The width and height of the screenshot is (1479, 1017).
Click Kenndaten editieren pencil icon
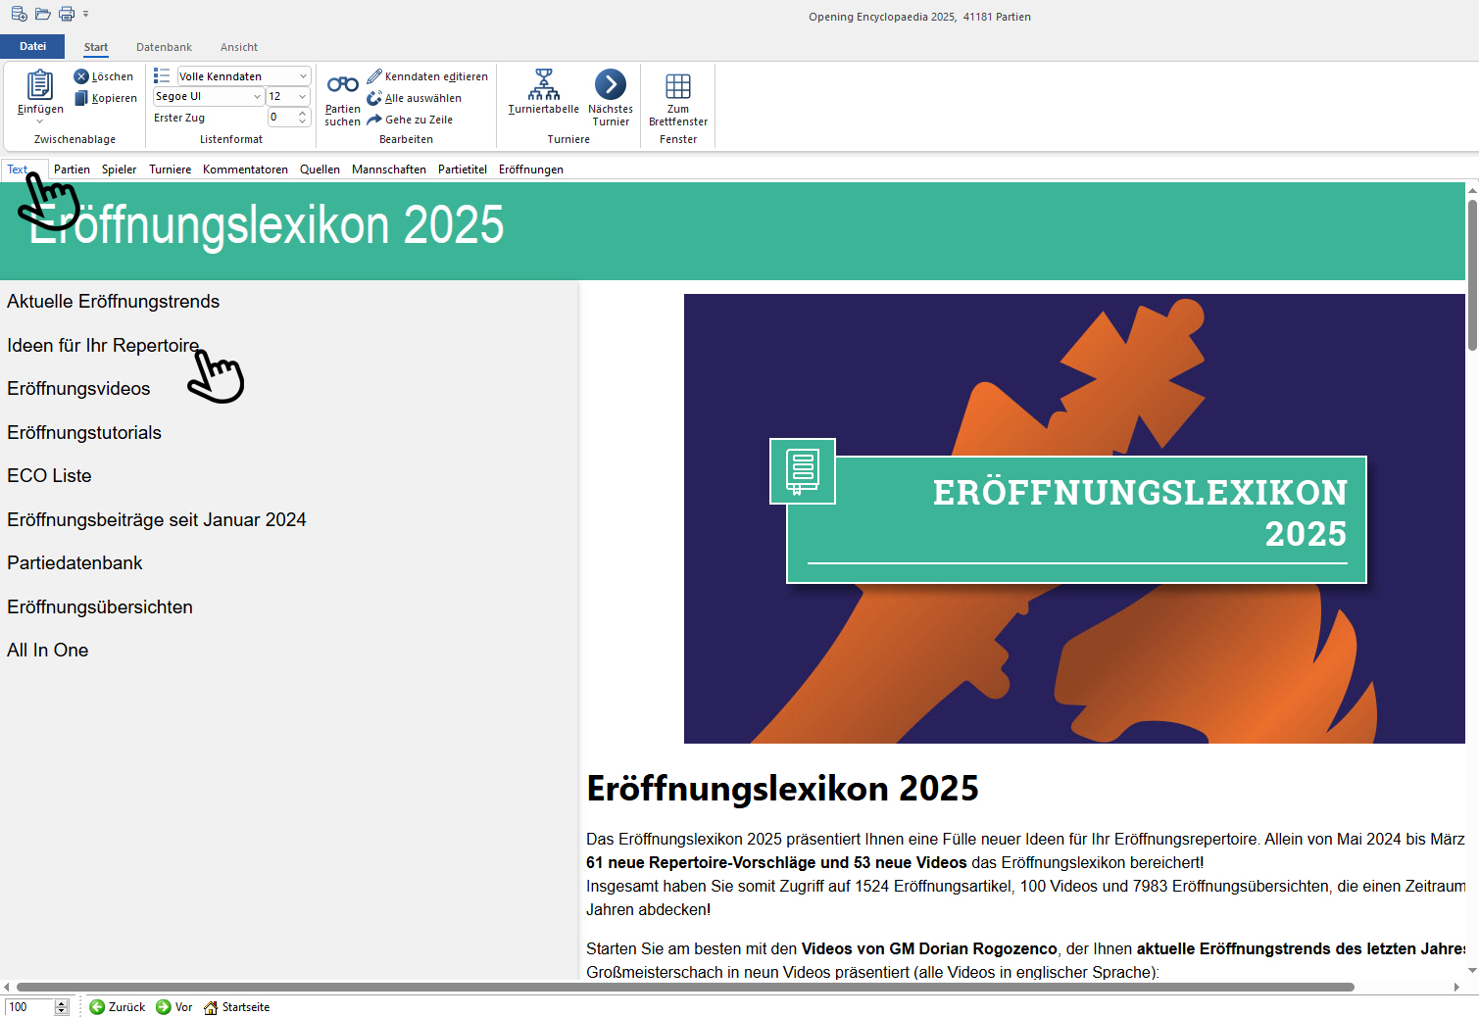coord(374,76)
